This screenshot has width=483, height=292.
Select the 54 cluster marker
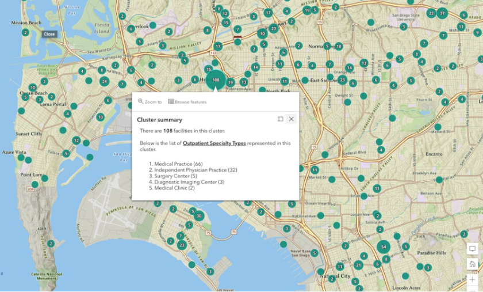pos(384,247)
